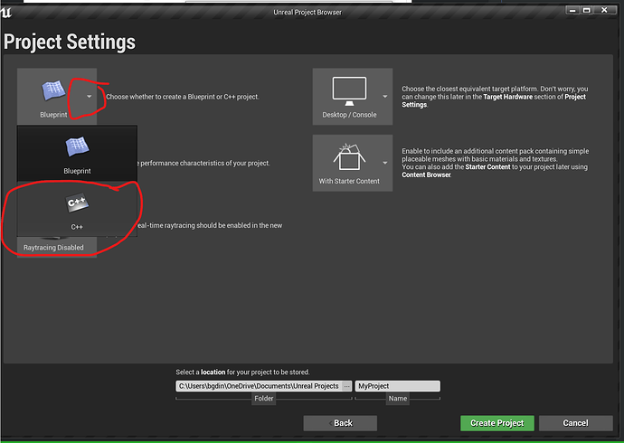The image size is (624, 443).
Task: Click the 'Unreal Project Browser' window title
Action: click(x=307, y=13)
